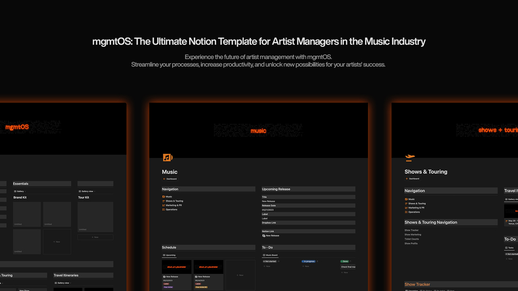Viewport: 518px width, 291px height.
Task: Click the Dropbox Link field label
Action: point(269,222)
